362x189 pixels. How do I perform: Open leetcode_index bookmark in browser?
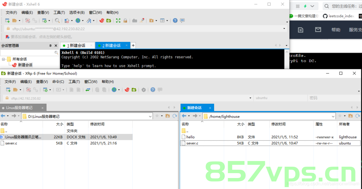338,16
